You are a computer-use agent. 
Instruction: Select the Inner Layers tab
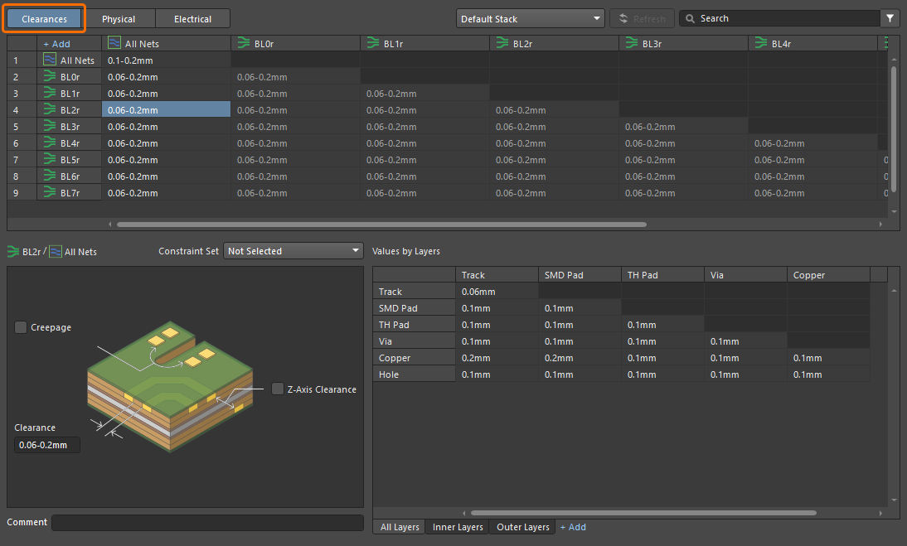point(458,527)
